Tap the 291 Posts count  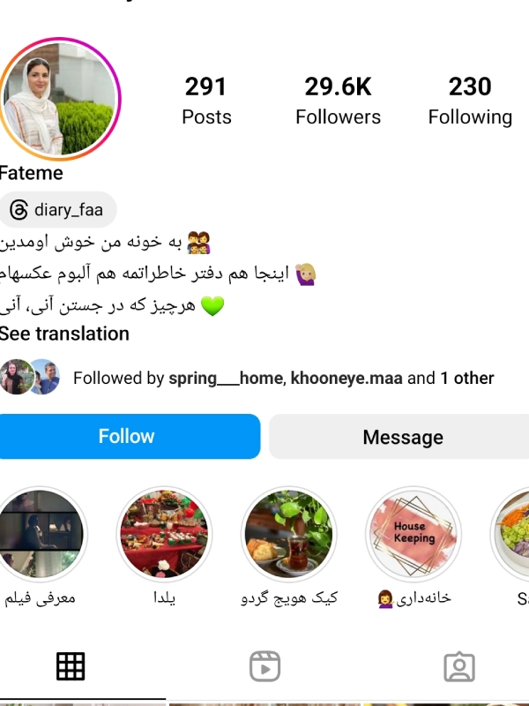coord(206,101)
